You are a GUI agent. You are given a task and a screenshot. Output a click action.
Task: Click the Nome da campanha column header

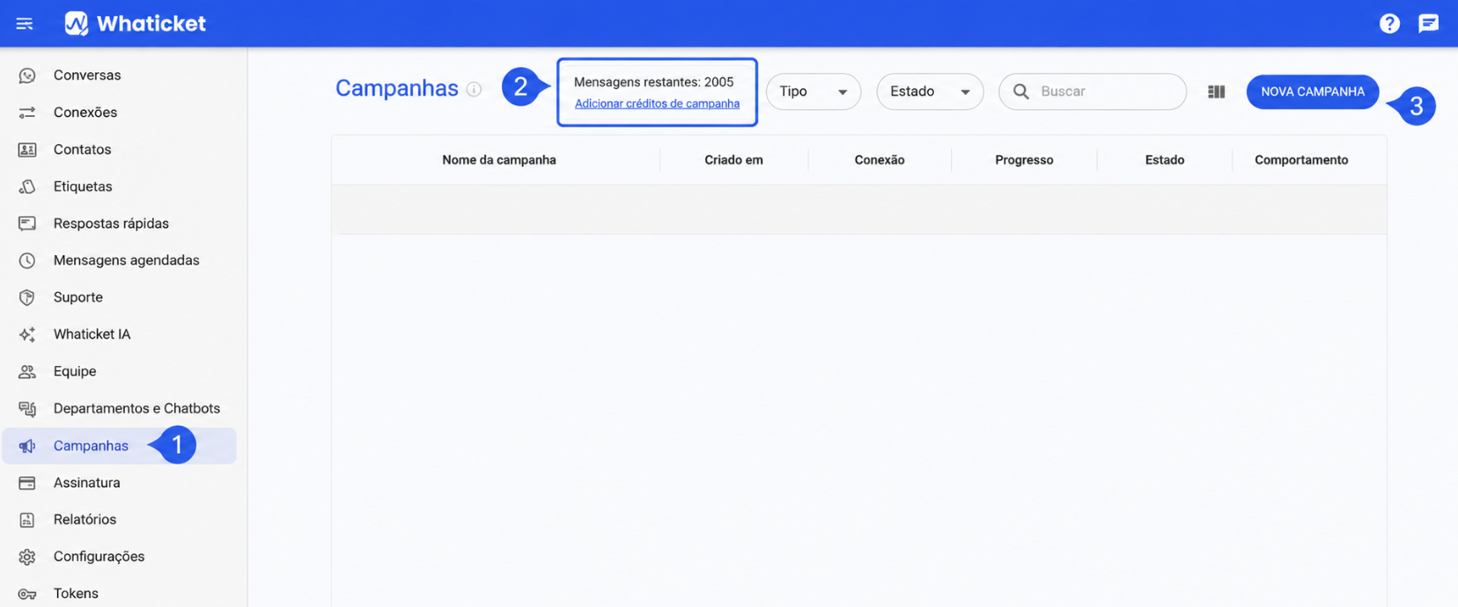(x=499, y=160)
